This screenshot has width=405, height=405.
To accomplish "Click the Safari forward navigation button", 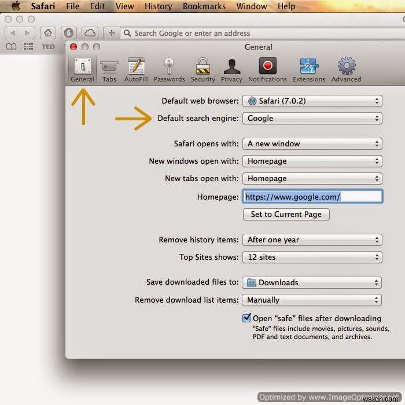I will pyautogui.click(x=27, y=33).
